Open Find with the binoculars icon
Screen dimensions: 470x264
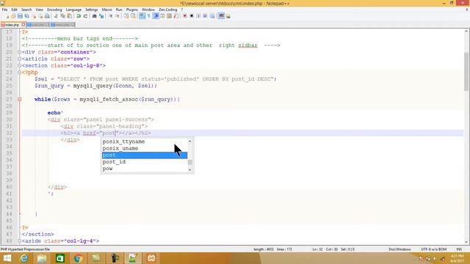(x=94, y=16)
